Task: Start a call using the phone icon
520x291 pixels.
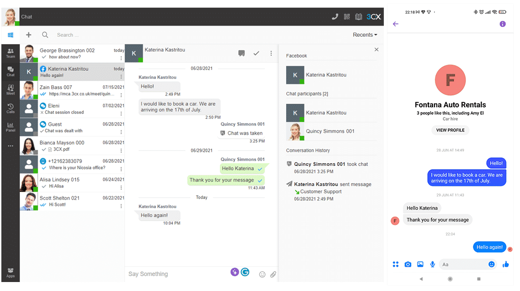Action: pos(335,16)
